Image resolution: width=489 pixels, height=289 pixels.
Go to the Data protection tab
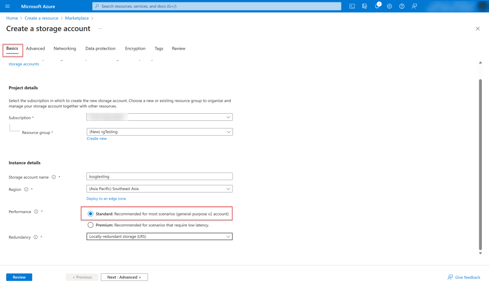coord(100,49)
